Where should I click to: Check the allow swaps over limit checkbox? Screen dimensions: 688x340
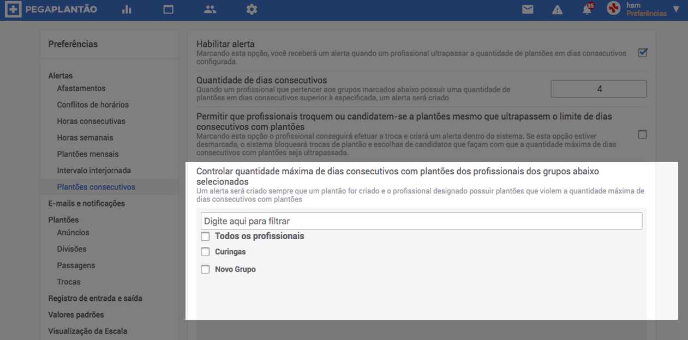643,135
